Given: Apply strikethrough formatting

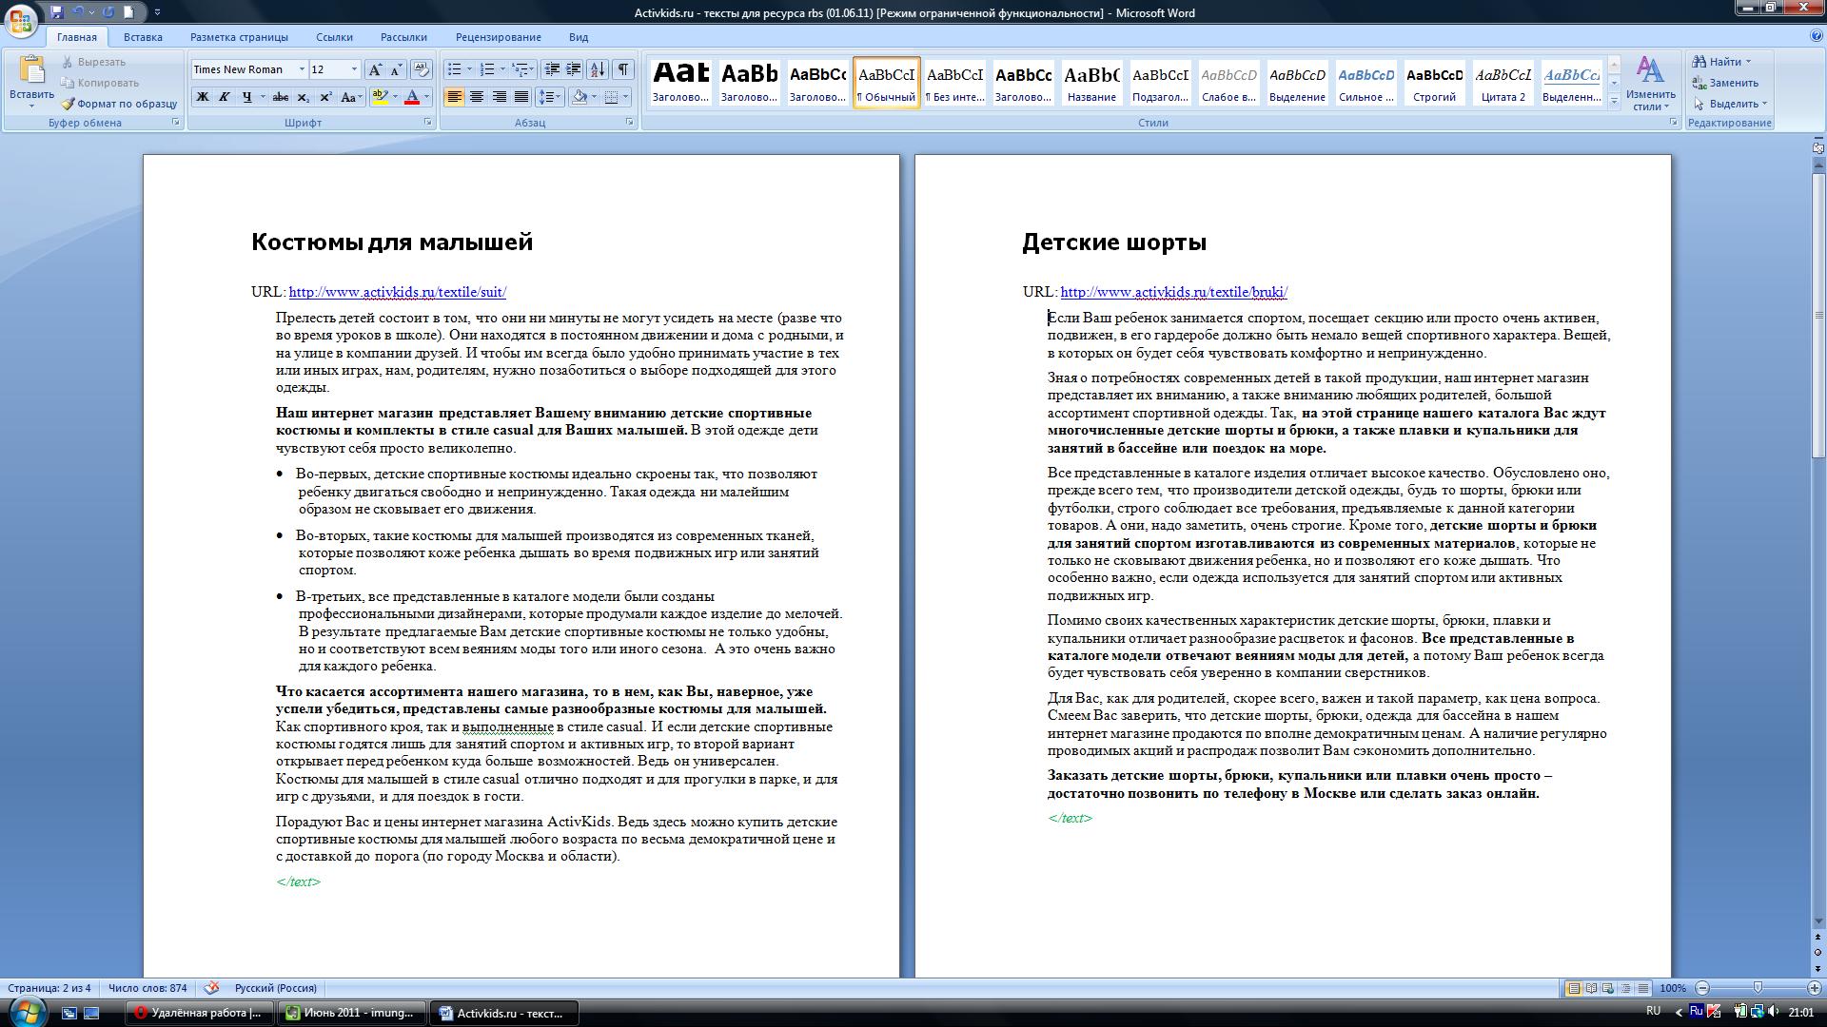Looking at the screenshot, I should [x=280, y=96].
